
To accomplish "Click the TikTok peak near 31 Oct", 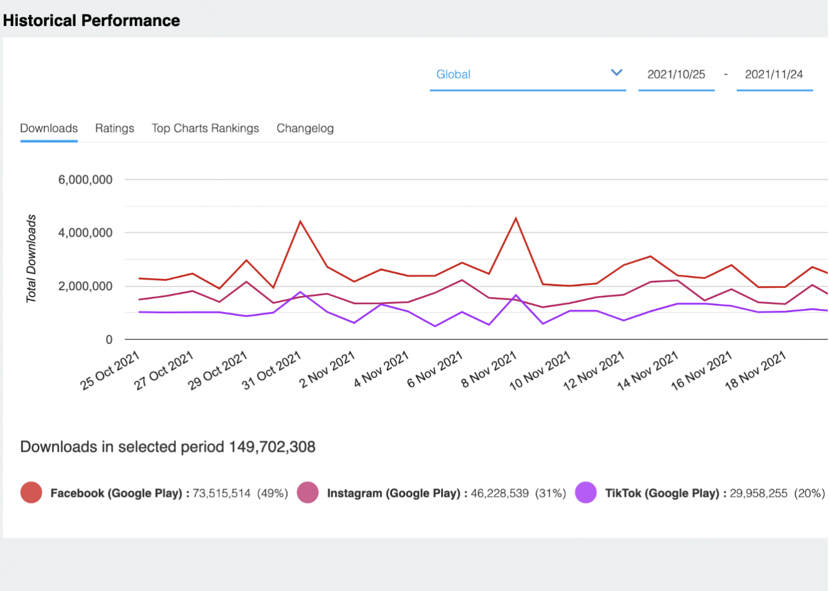I will click(x=298, y=291).
